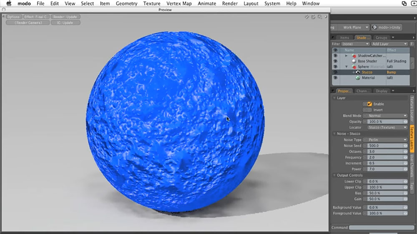Click the Lower Clip field's right-end stepper icon
Image resolution: width=417 pixels, height=234 pixels.
click(405, 182)
